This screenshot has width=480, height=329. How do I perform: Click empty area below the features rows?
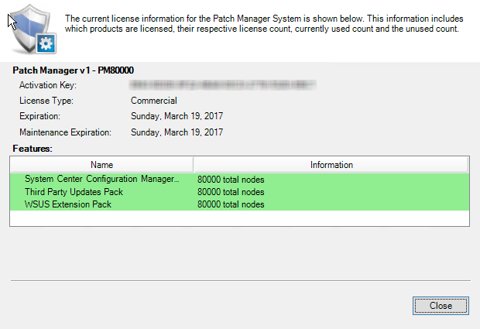coord(239,218)
